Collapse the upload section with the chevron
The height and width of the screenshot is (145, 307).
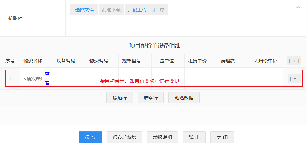[298, 7]
